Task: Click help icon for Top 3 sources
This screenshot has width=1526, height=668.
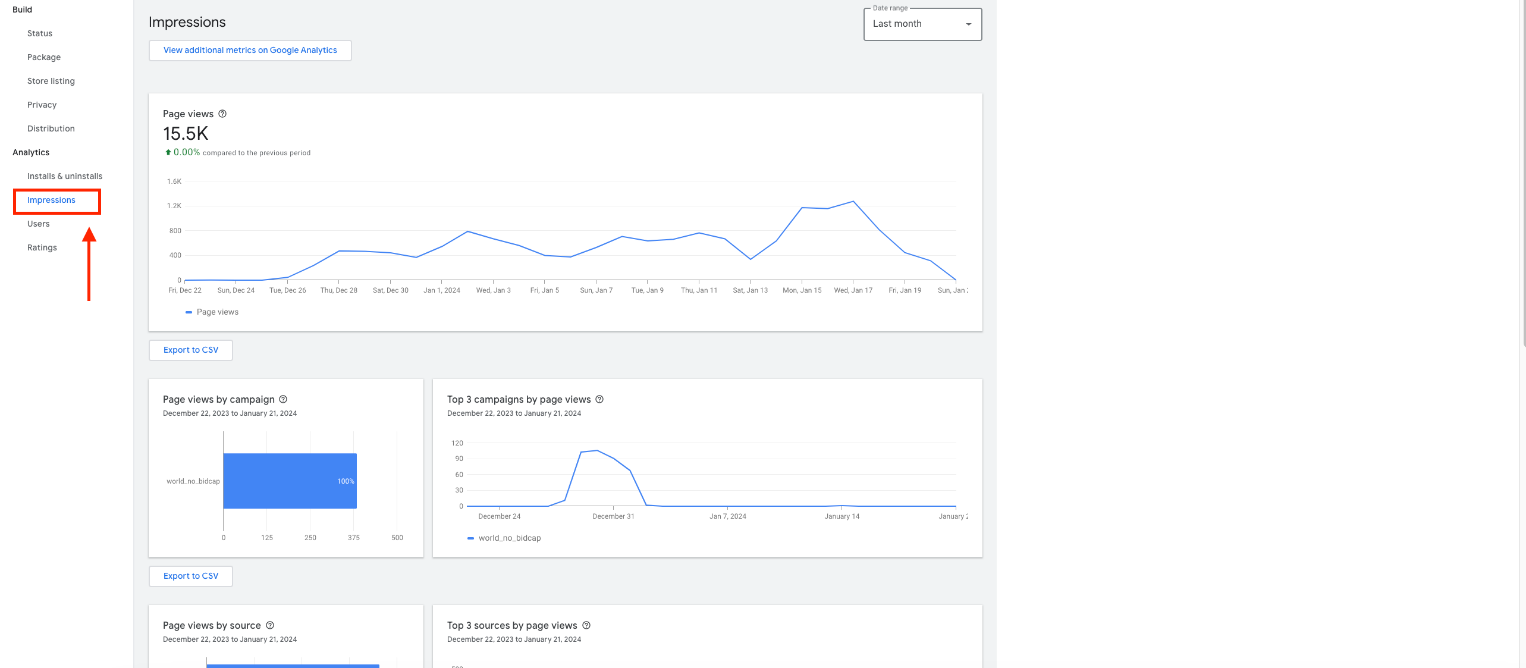Action: click(586, 625)
